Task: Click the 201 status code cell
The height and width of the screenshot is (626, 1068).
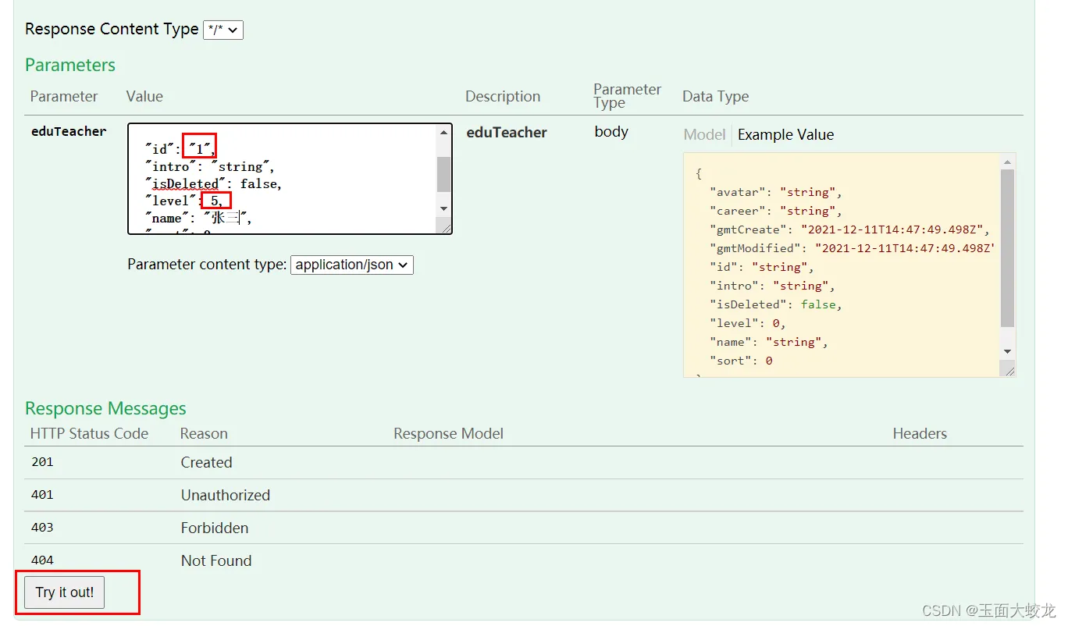Action: (42, 462)
